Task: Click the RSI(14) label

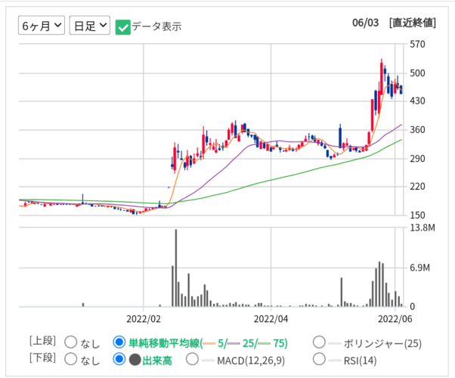Action: tap(360, 361)
